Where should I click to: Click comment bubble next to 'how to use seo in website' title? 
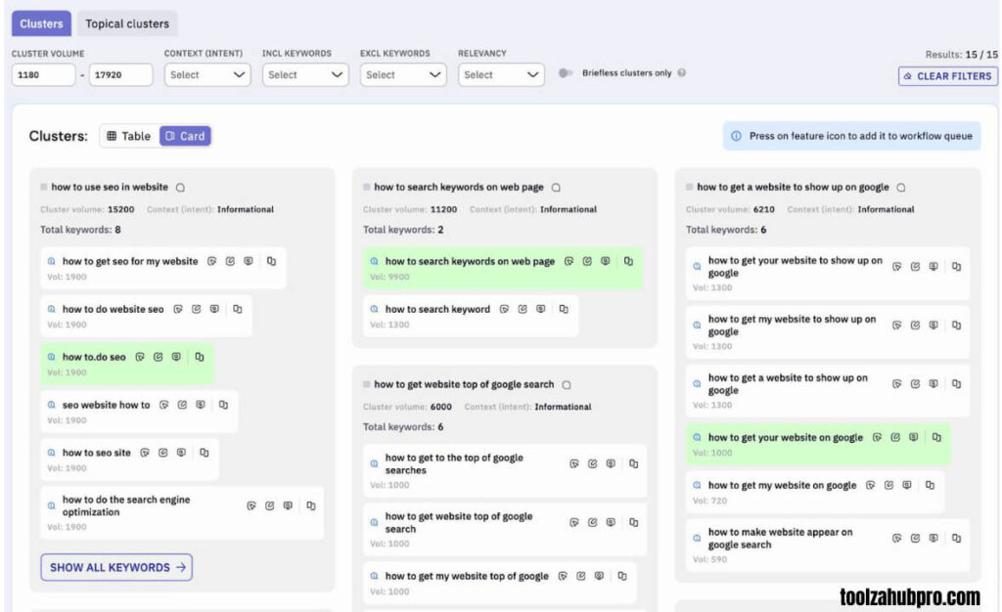pyautogui.click(x=181, y=188)
